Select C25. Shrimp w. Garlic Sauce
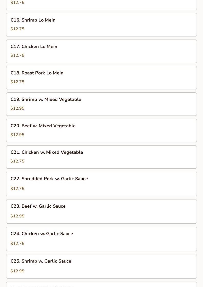Viewport: 203px width, 287px height. tap(101, 266)
